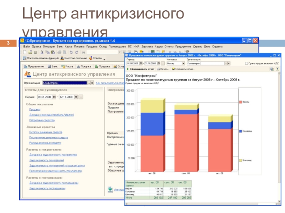Click the Copy toolbar icon
Viewport: 285px width, 213px height.
pyautogui.click(x=47, y=52)
